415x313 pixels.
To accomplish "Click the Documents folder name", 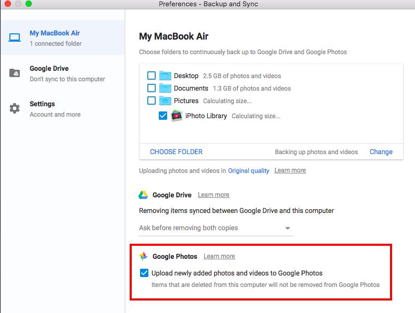I will [191, 88].
